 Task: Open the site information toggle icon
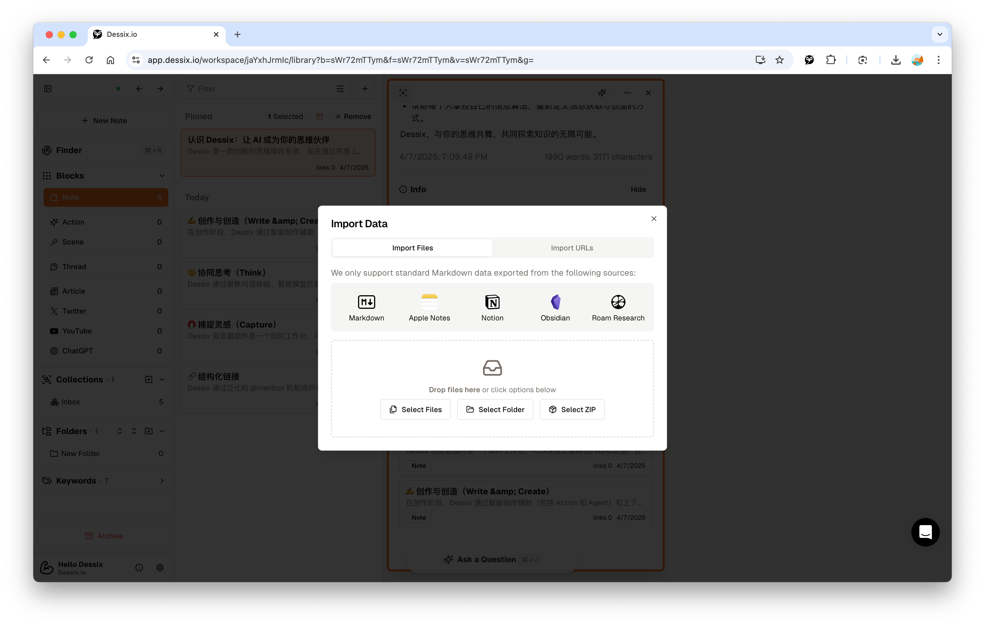(136, 60)
